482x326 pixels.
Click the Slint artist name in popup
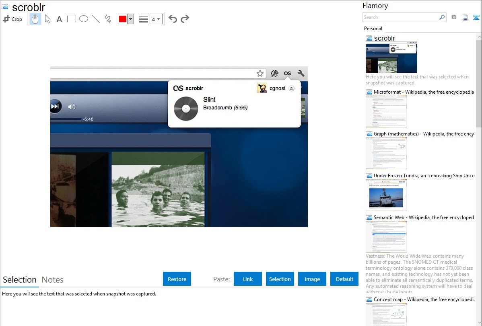(209, 100)
